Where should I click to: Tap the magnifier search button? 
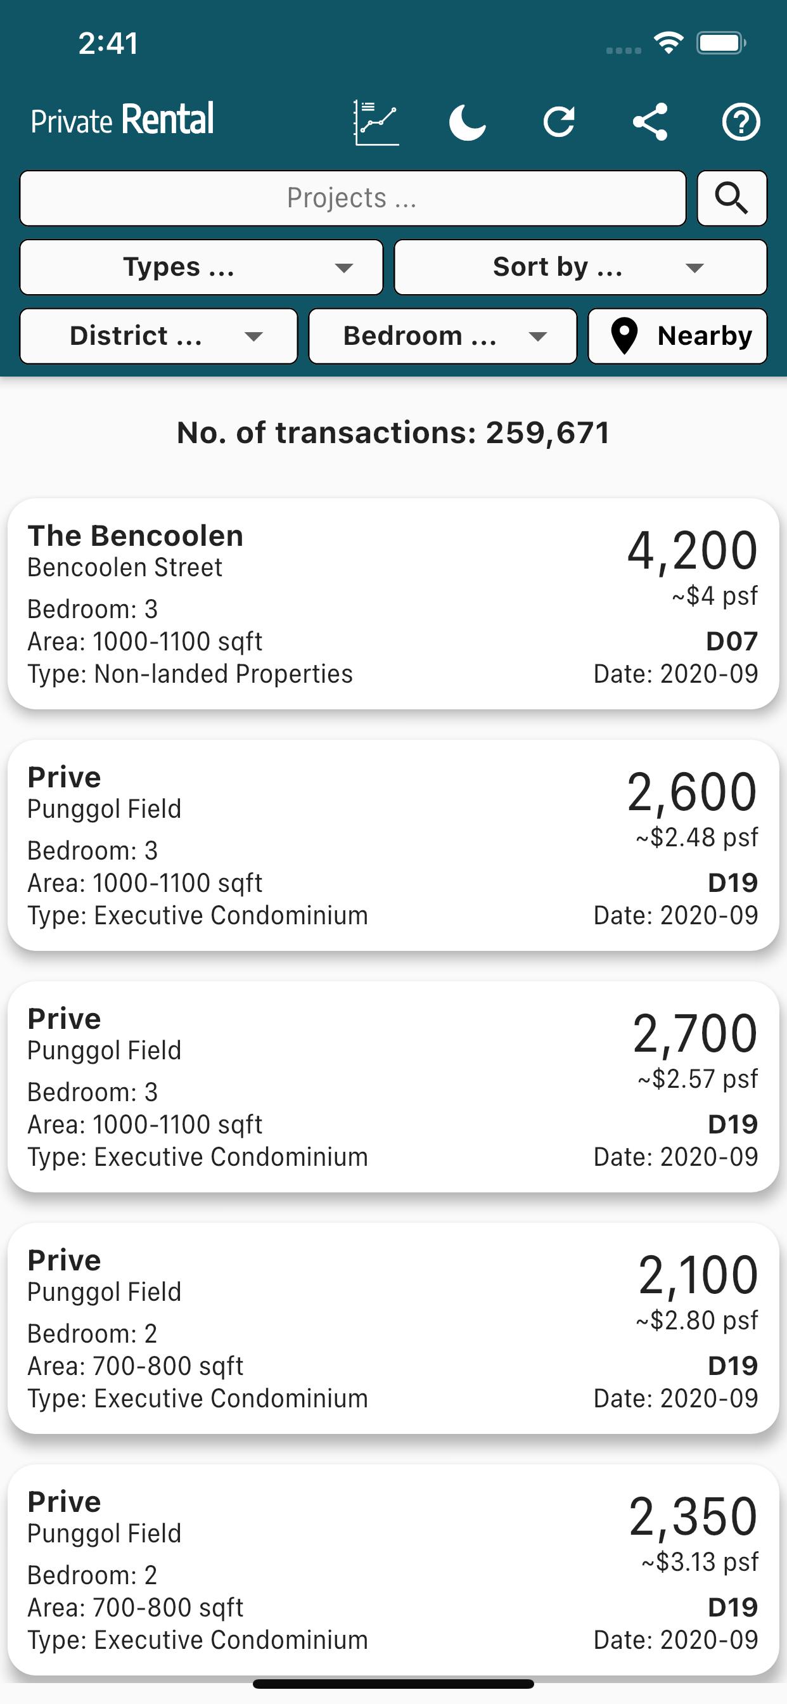(732, 198)
